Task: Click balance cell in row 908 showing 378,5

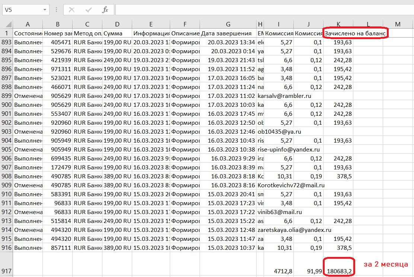Action: coord(338,176)
